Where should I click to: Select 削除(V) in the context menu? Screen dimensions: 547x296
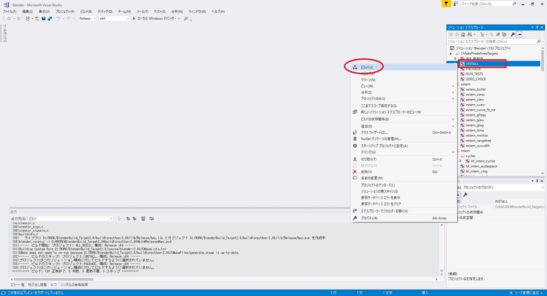click(403, 172)
